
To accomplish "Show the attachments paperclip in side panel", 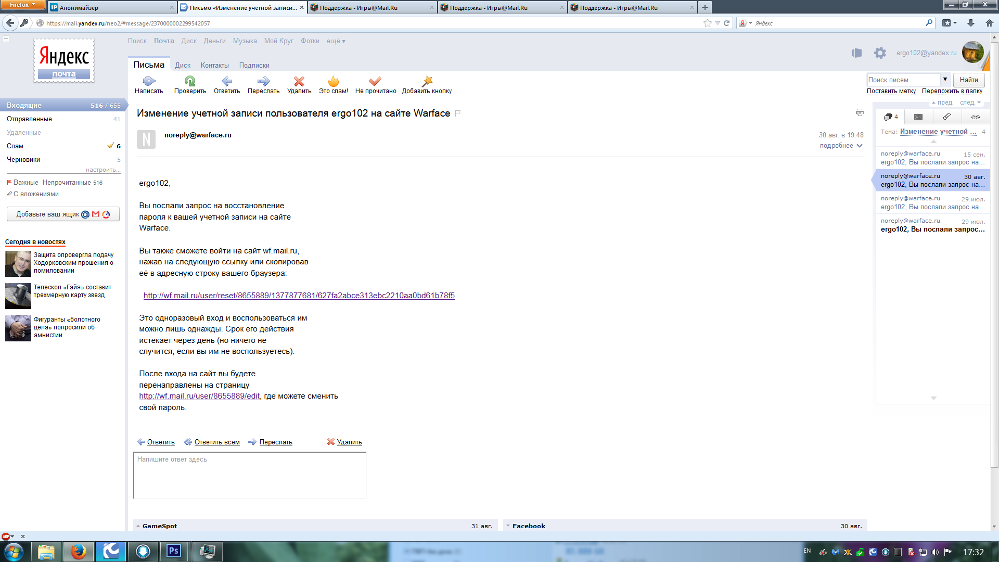I will pos(947,117).
